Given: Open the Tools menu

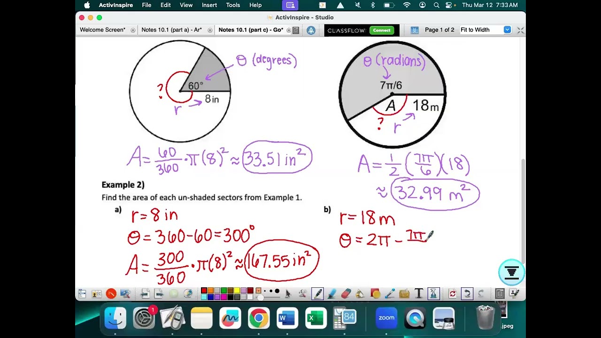Looking at the screenshot, I should tap(233, 5).
